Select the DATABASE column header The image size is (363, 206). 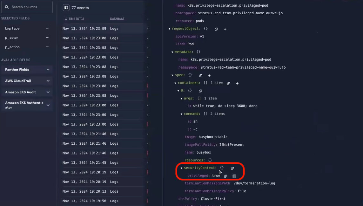(x=117, y=19)
